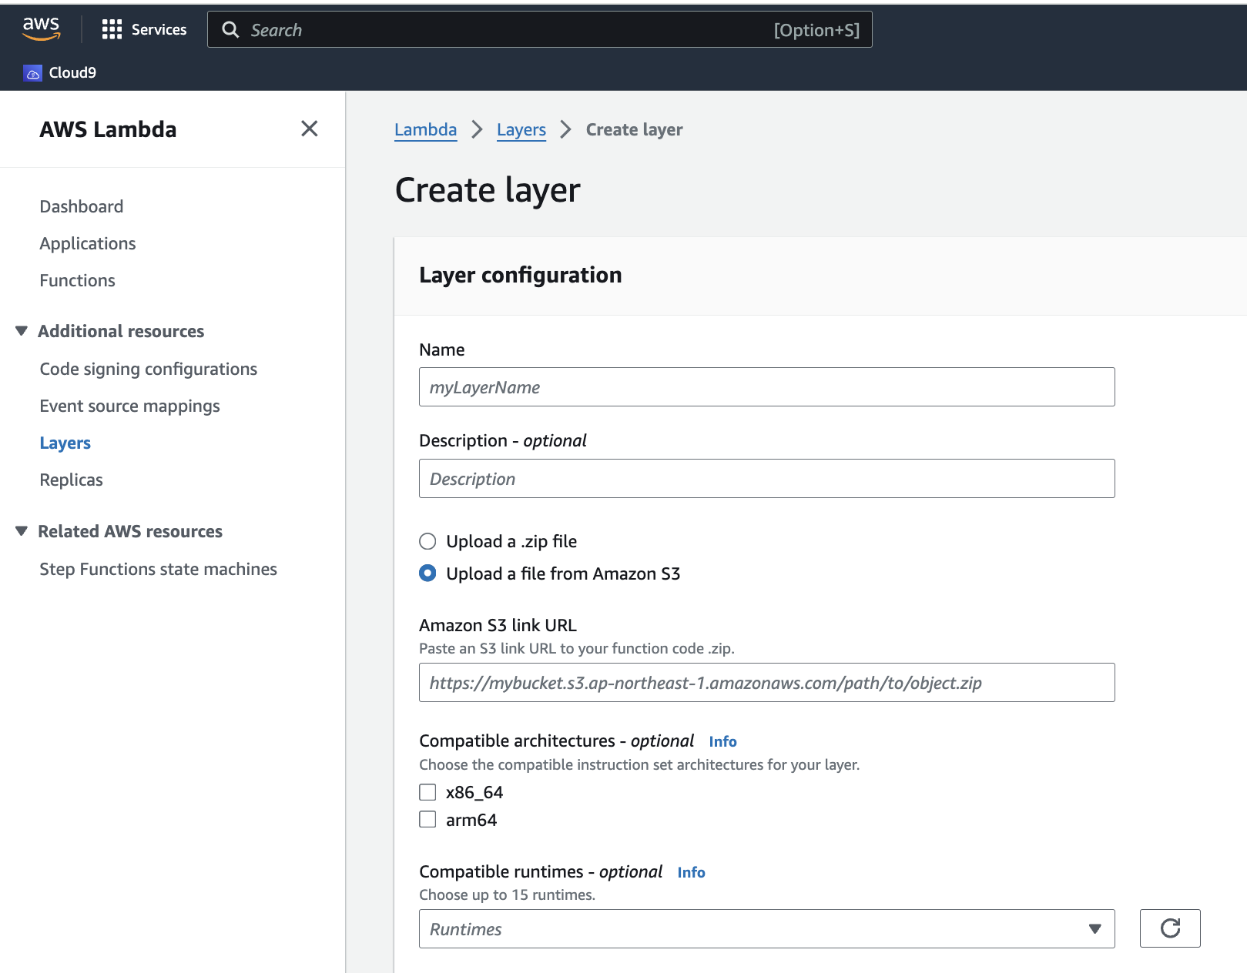Image resolution: width=1247 pixels, height=973 pixels.
Task: Navigate to Lambda via the breadcrumb
Action: click(x=425, y=129)
